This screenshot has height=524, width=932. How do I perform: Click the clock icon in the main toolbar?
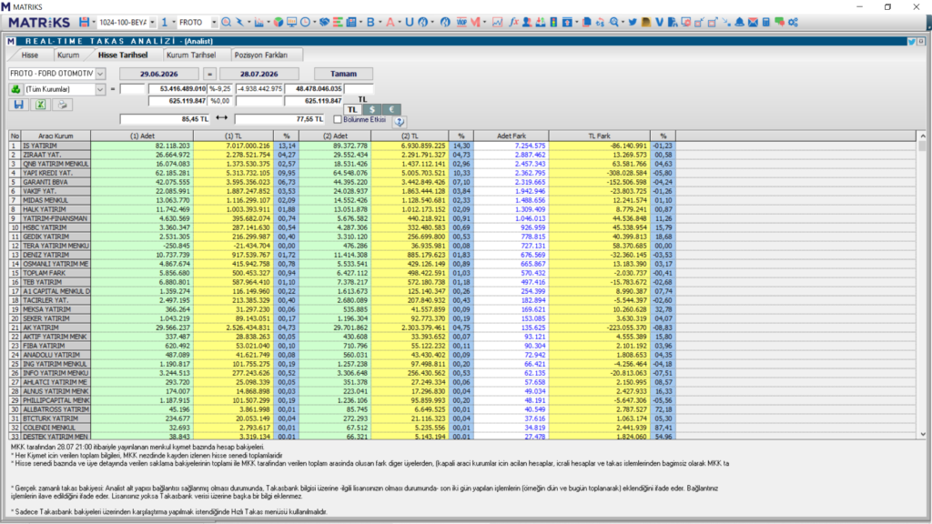click(x=305, y=22)
